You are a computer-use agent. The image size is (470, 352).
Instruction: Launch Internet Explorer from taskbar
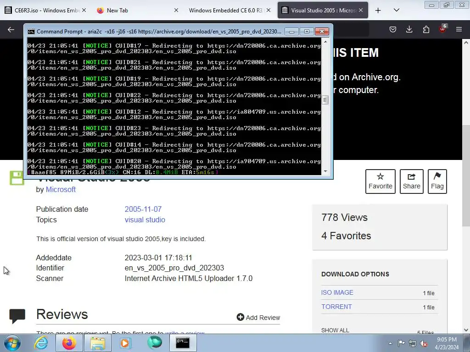point(41,343)
